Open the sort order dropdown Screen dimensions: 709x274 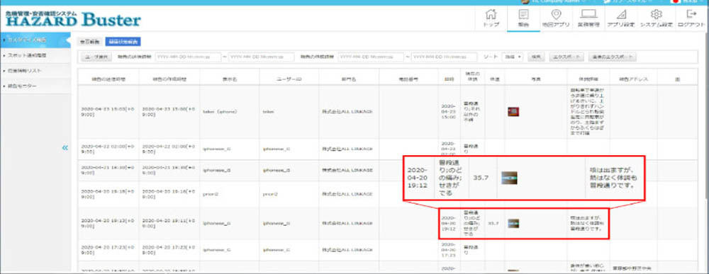pos(513,57)
